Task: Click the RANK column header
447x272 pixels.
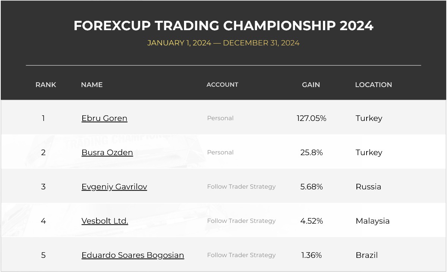Action: [46, 85]
